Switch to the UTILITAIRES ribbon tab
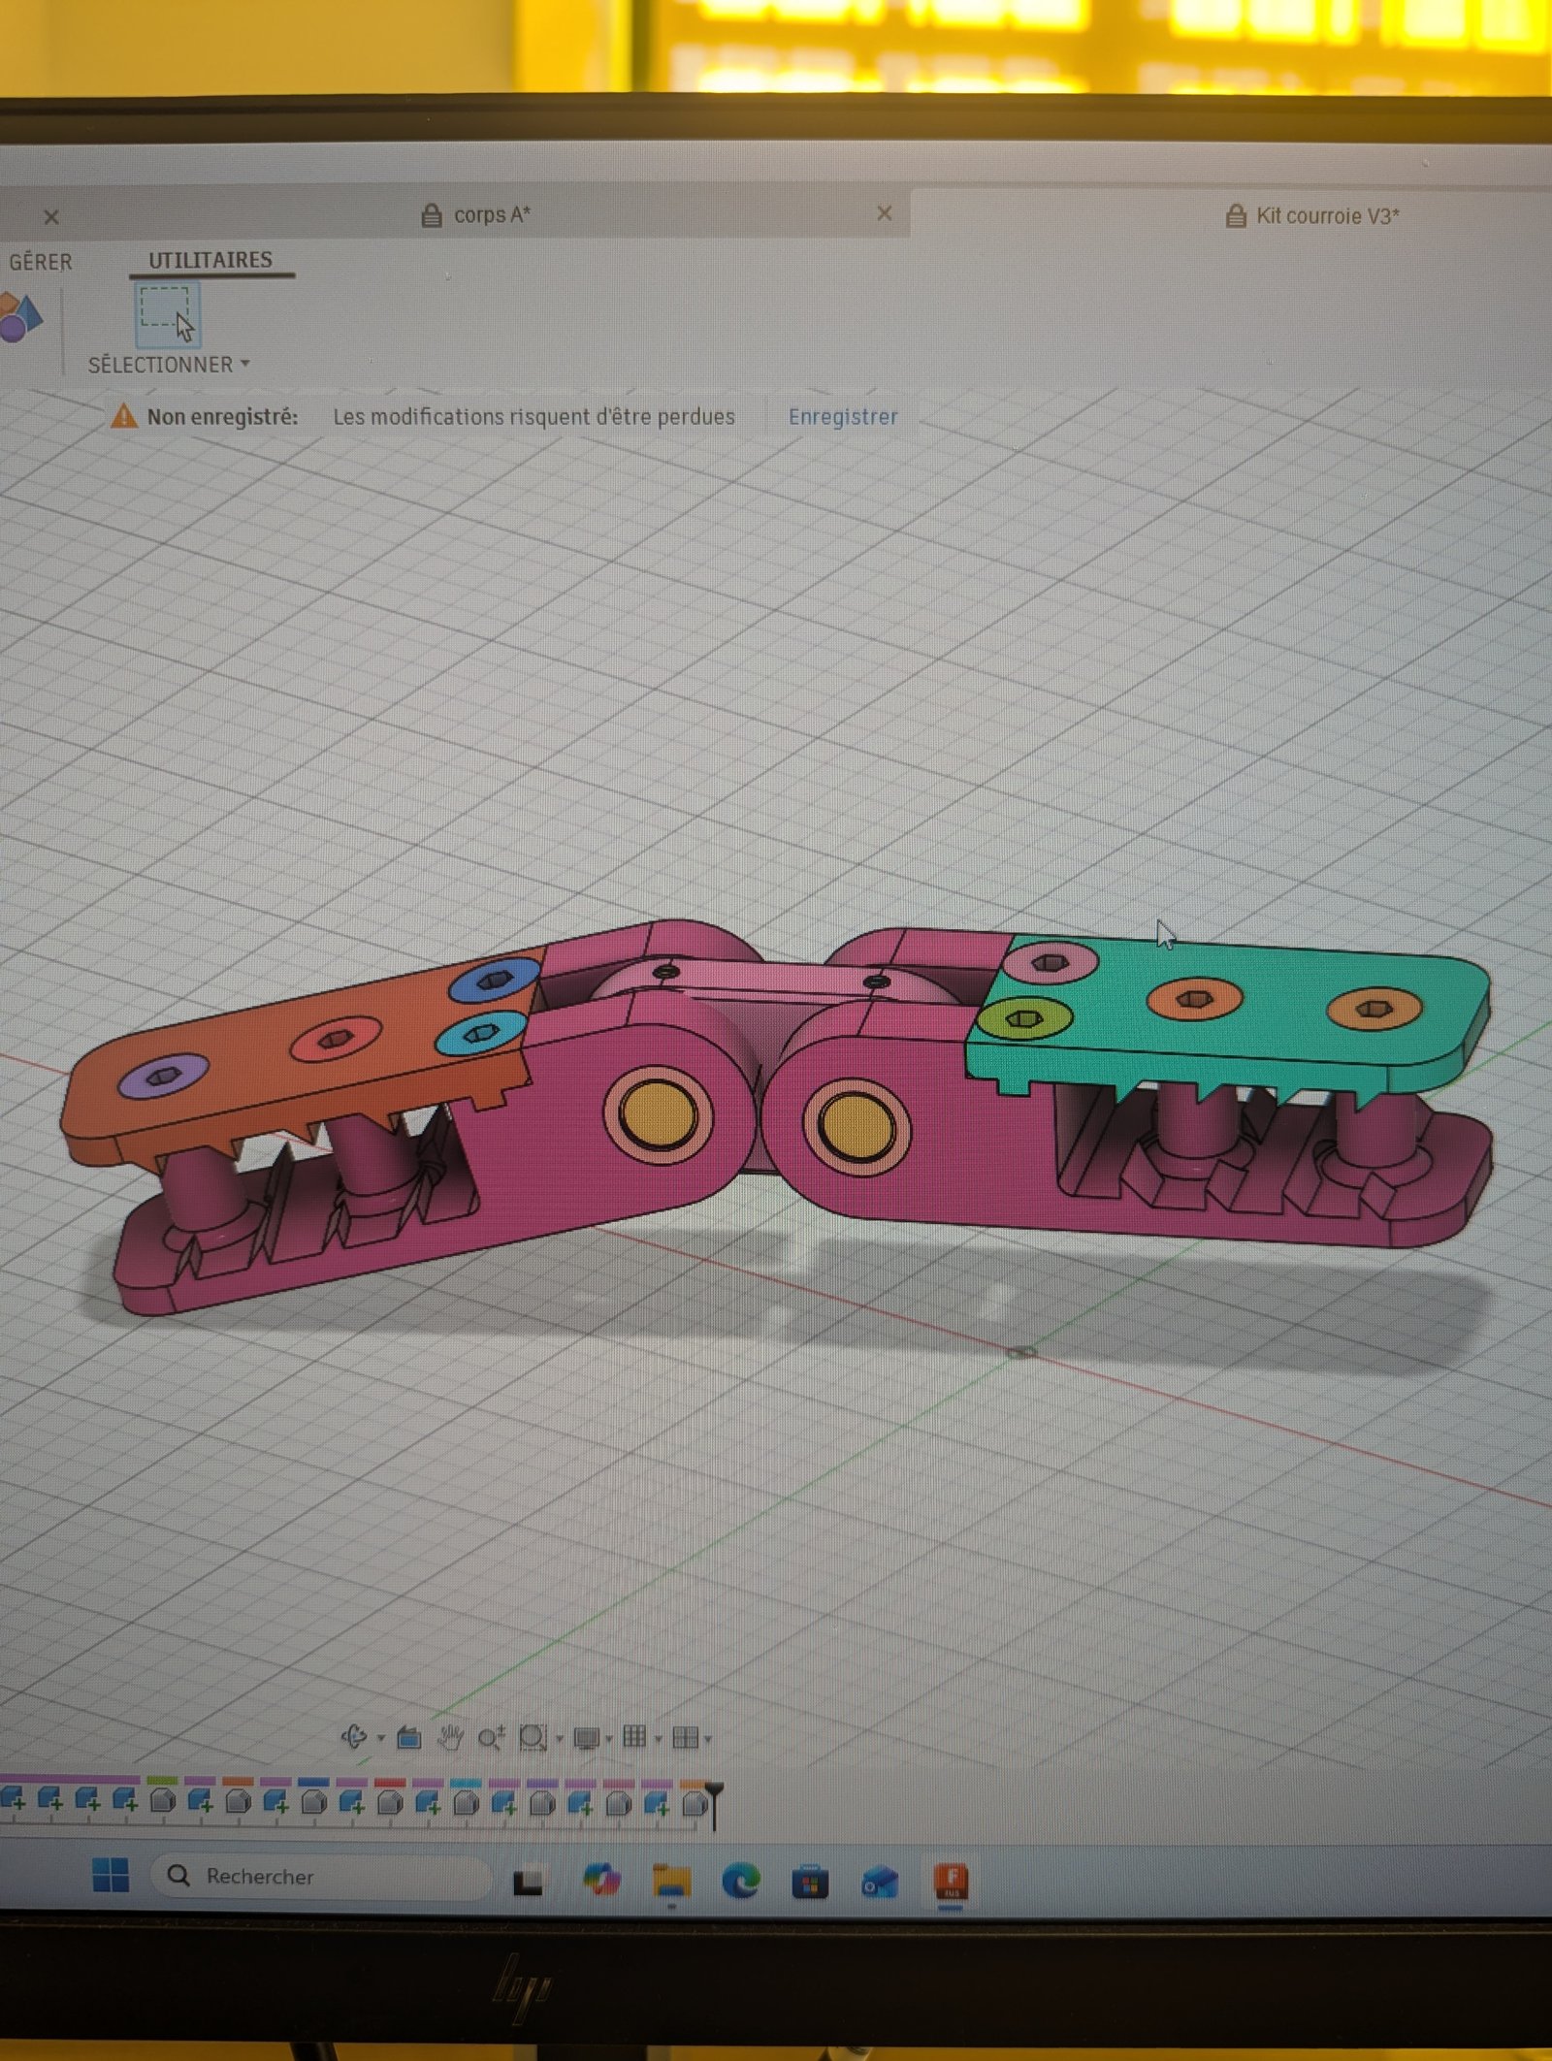Image resolution: width=1552 pixels, height=2061 pixels. click(x=210, y=260)
